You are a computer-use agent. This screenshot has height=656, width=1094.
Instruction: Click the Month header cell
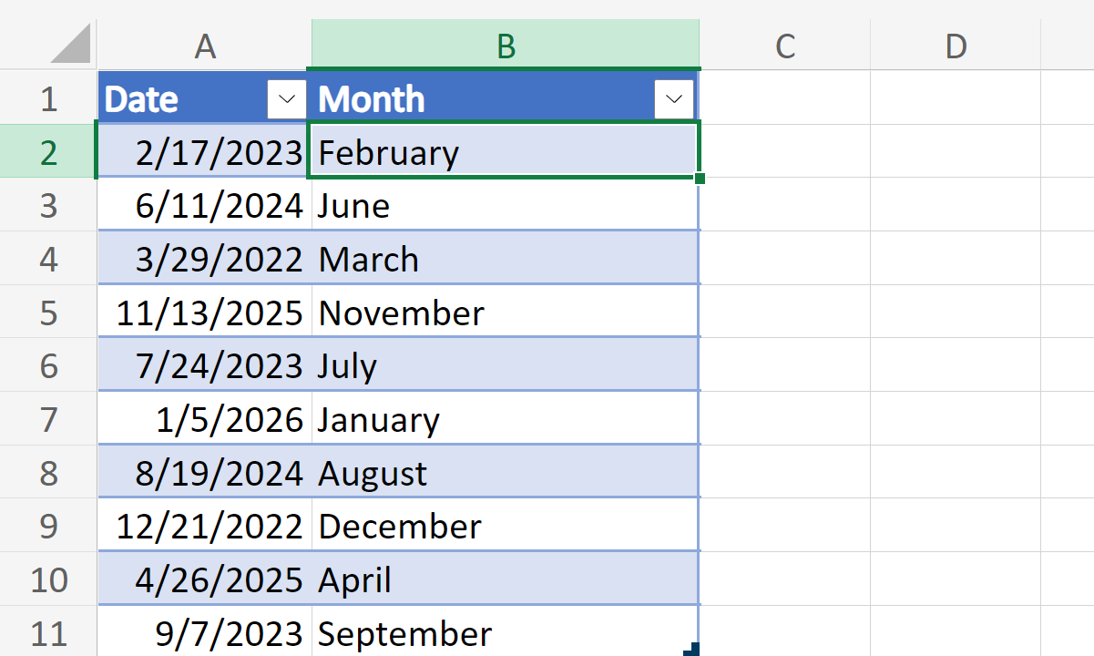tap(474, 99)
